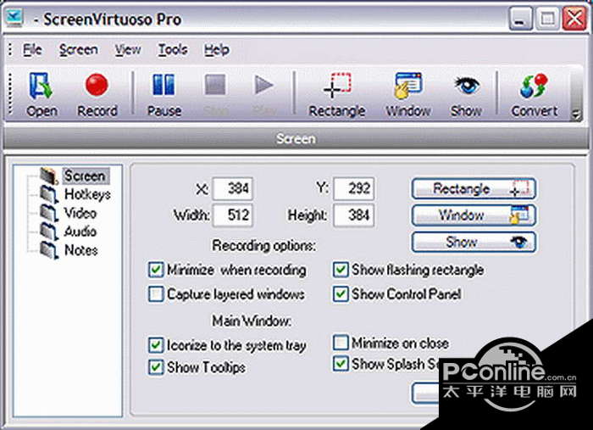Open the Tools menu
Image resolution: width=593 pixels, height=430 pixels.
pos(173,49)
